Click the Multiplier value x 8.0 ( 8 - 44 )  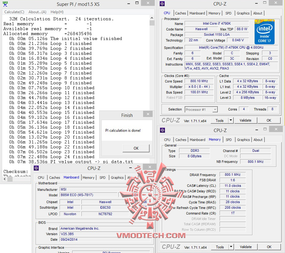coord(199,87)
